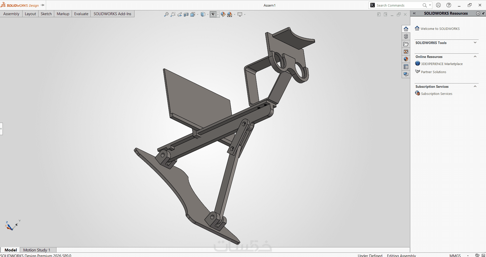Open the Partner Solutions link
This screenshot has height=257, width=486.
click(434, 72)
